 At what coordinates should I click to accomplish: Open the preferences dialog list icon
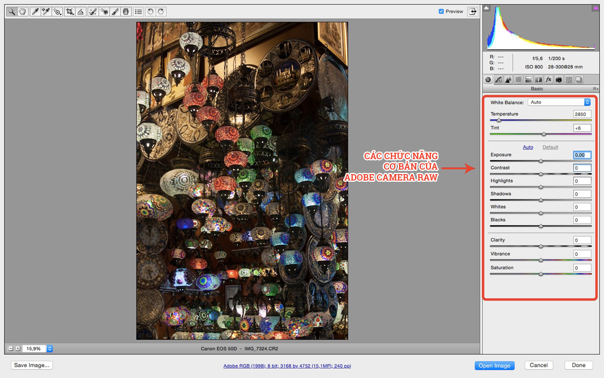(139, 12)
